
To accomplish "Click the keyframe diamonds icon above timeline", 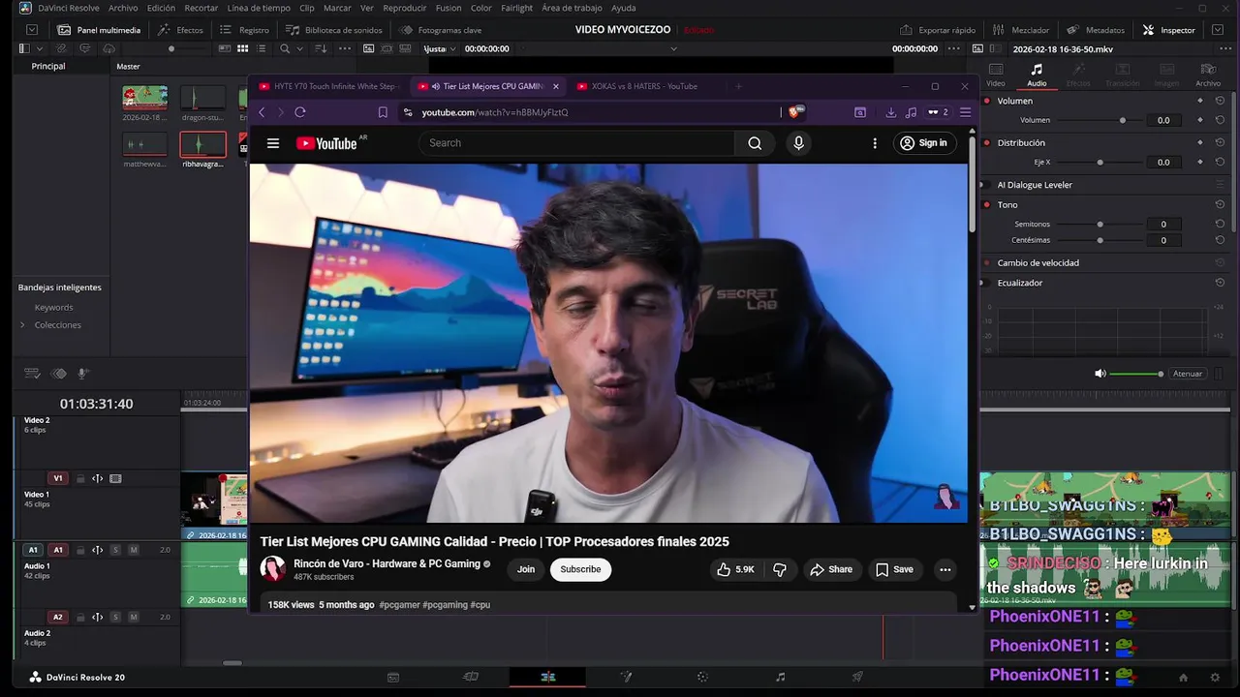I will click(58, 374).
